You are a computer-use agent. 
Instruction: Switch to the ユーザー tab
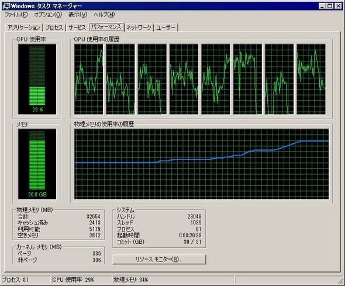(x=165, y=28)
